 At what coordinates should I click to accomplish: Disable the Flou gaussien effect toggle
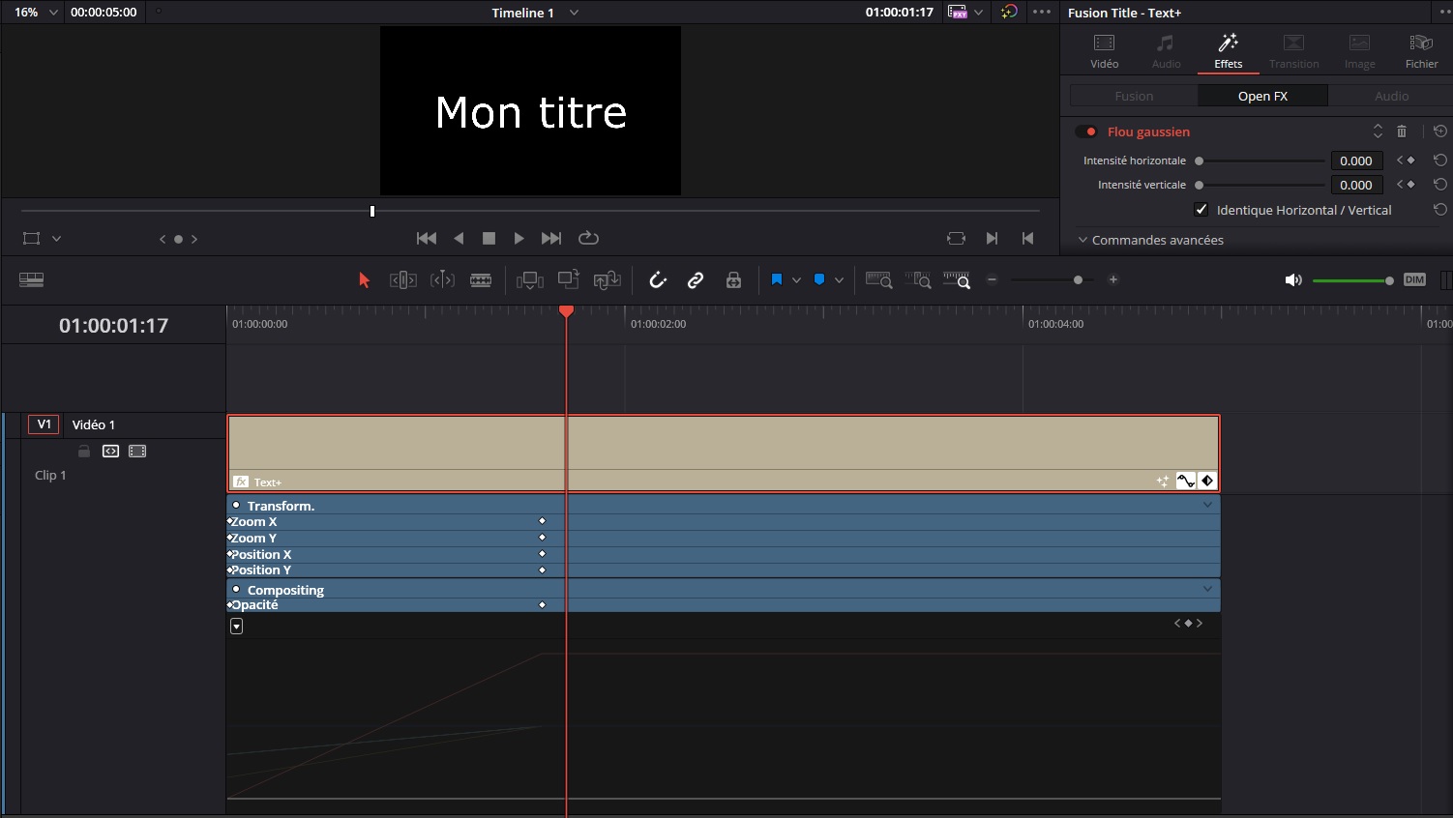tap(1086, 131)
